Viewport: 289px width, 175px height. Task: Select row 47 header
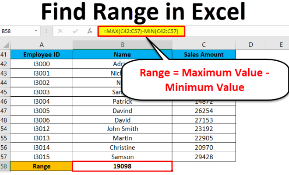(x=5, y=111)
